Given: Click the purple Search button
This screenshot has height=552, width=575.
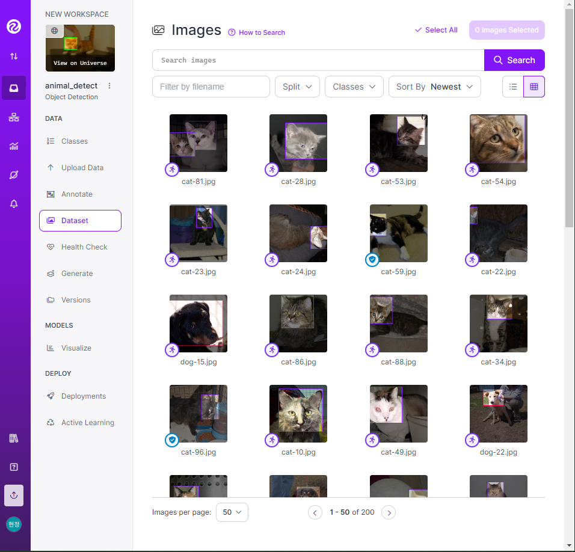Looking at the screenshot, I should point(514,60).
